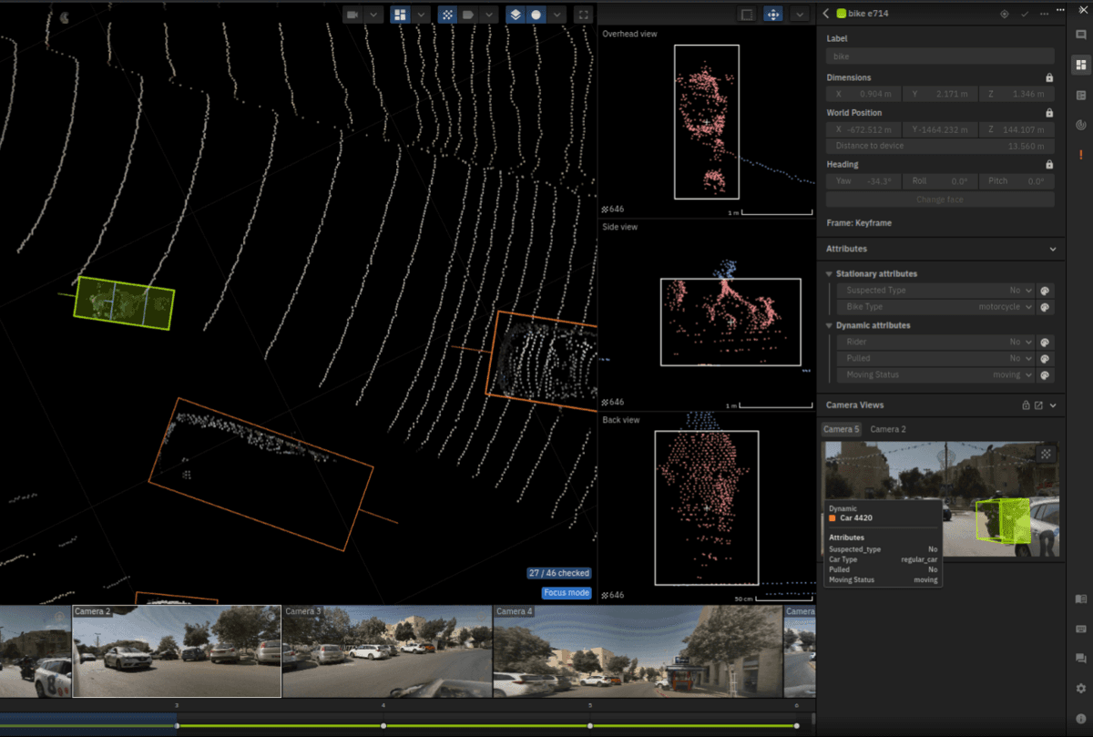The width and height of the screenshot is (1093, 737).
Task: Toggle the label tag icon in toolbar
Action: 468,15
